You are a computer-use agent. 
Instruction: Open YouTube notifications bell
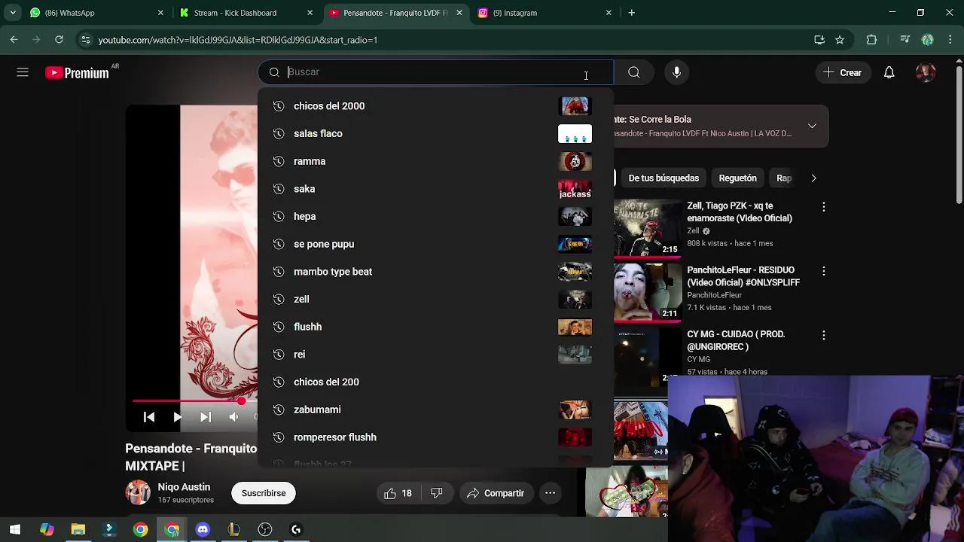(x=889, y=72)
